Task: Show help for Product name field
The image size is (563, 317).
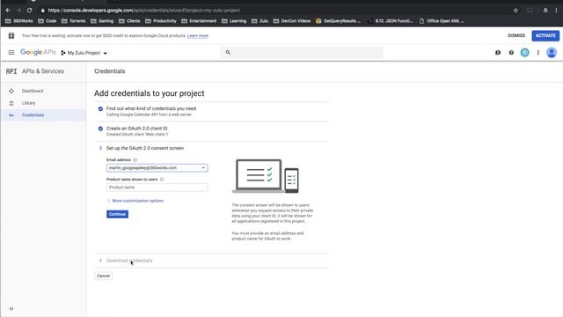Action: [162, 179]
